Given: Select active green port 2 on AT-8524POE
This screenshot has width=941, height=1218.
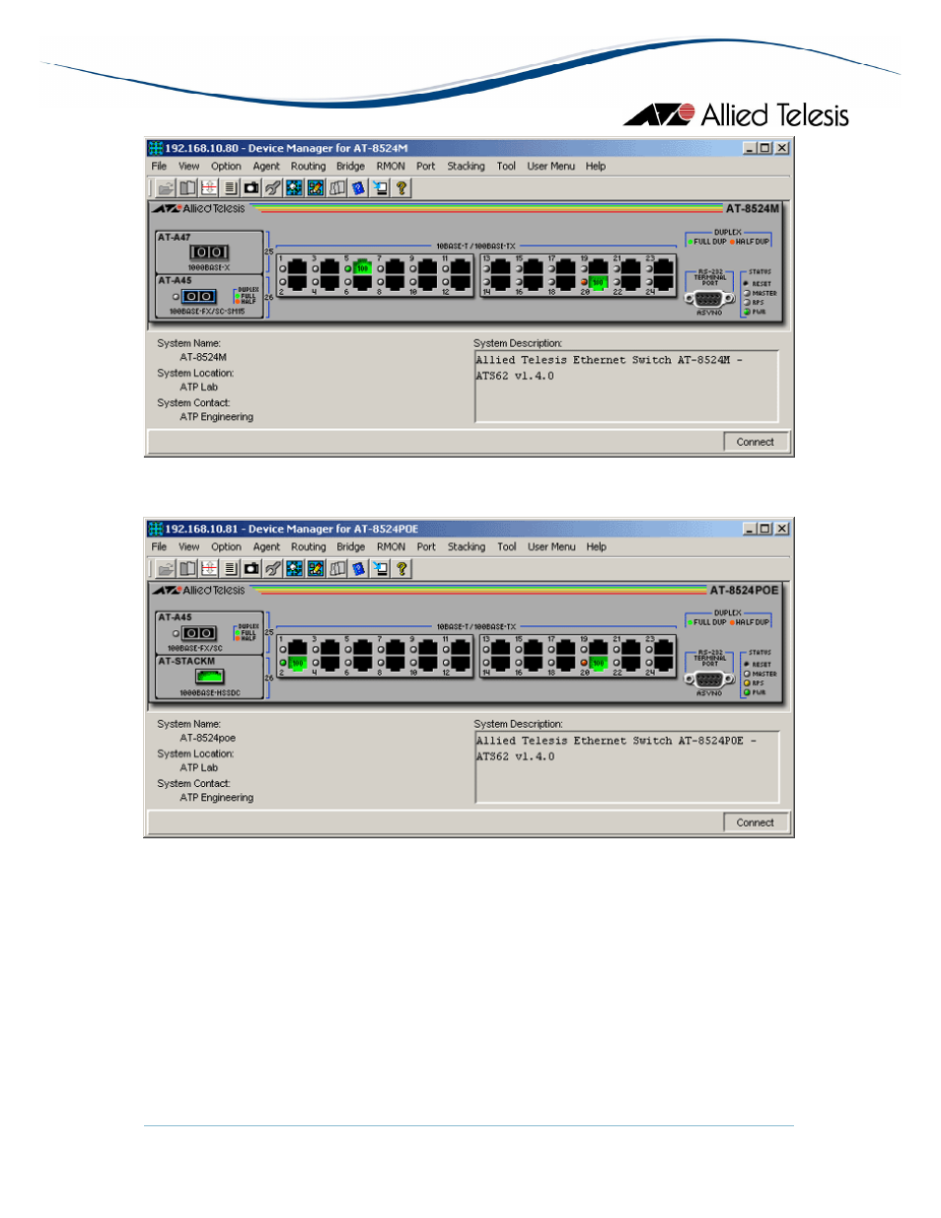Looking at the screenshot, I should click(297, 663).
